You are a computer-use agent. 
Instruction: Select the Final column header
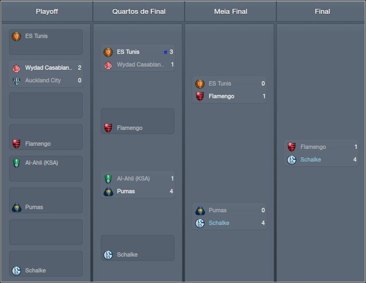point(322,11)
